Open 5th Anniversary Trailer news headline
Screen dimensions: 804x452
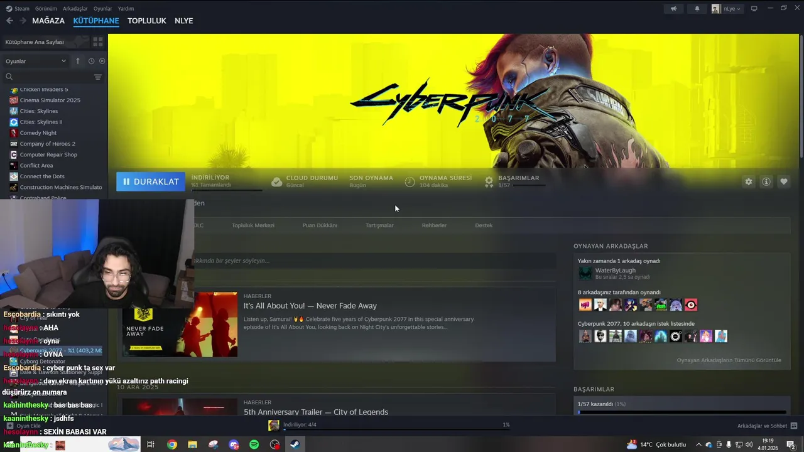(316, 412)
